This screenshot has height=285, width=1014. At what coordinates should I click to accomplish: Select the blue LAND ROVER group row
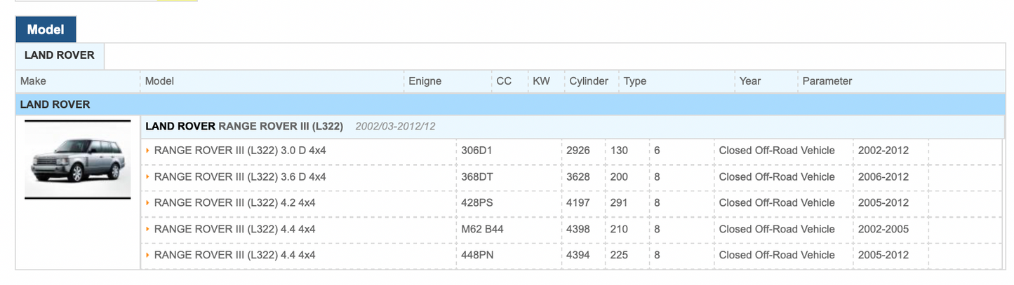pos(510,104)
